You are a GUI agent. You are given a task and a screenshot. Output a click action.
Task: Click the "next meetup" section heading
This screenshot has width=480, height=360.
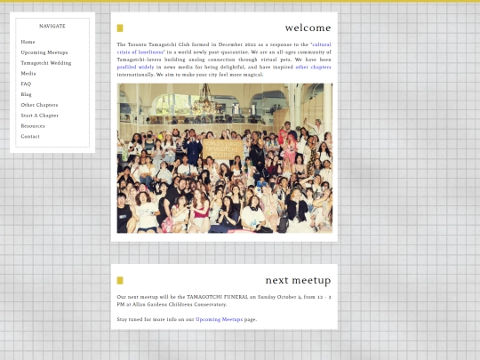298,280
